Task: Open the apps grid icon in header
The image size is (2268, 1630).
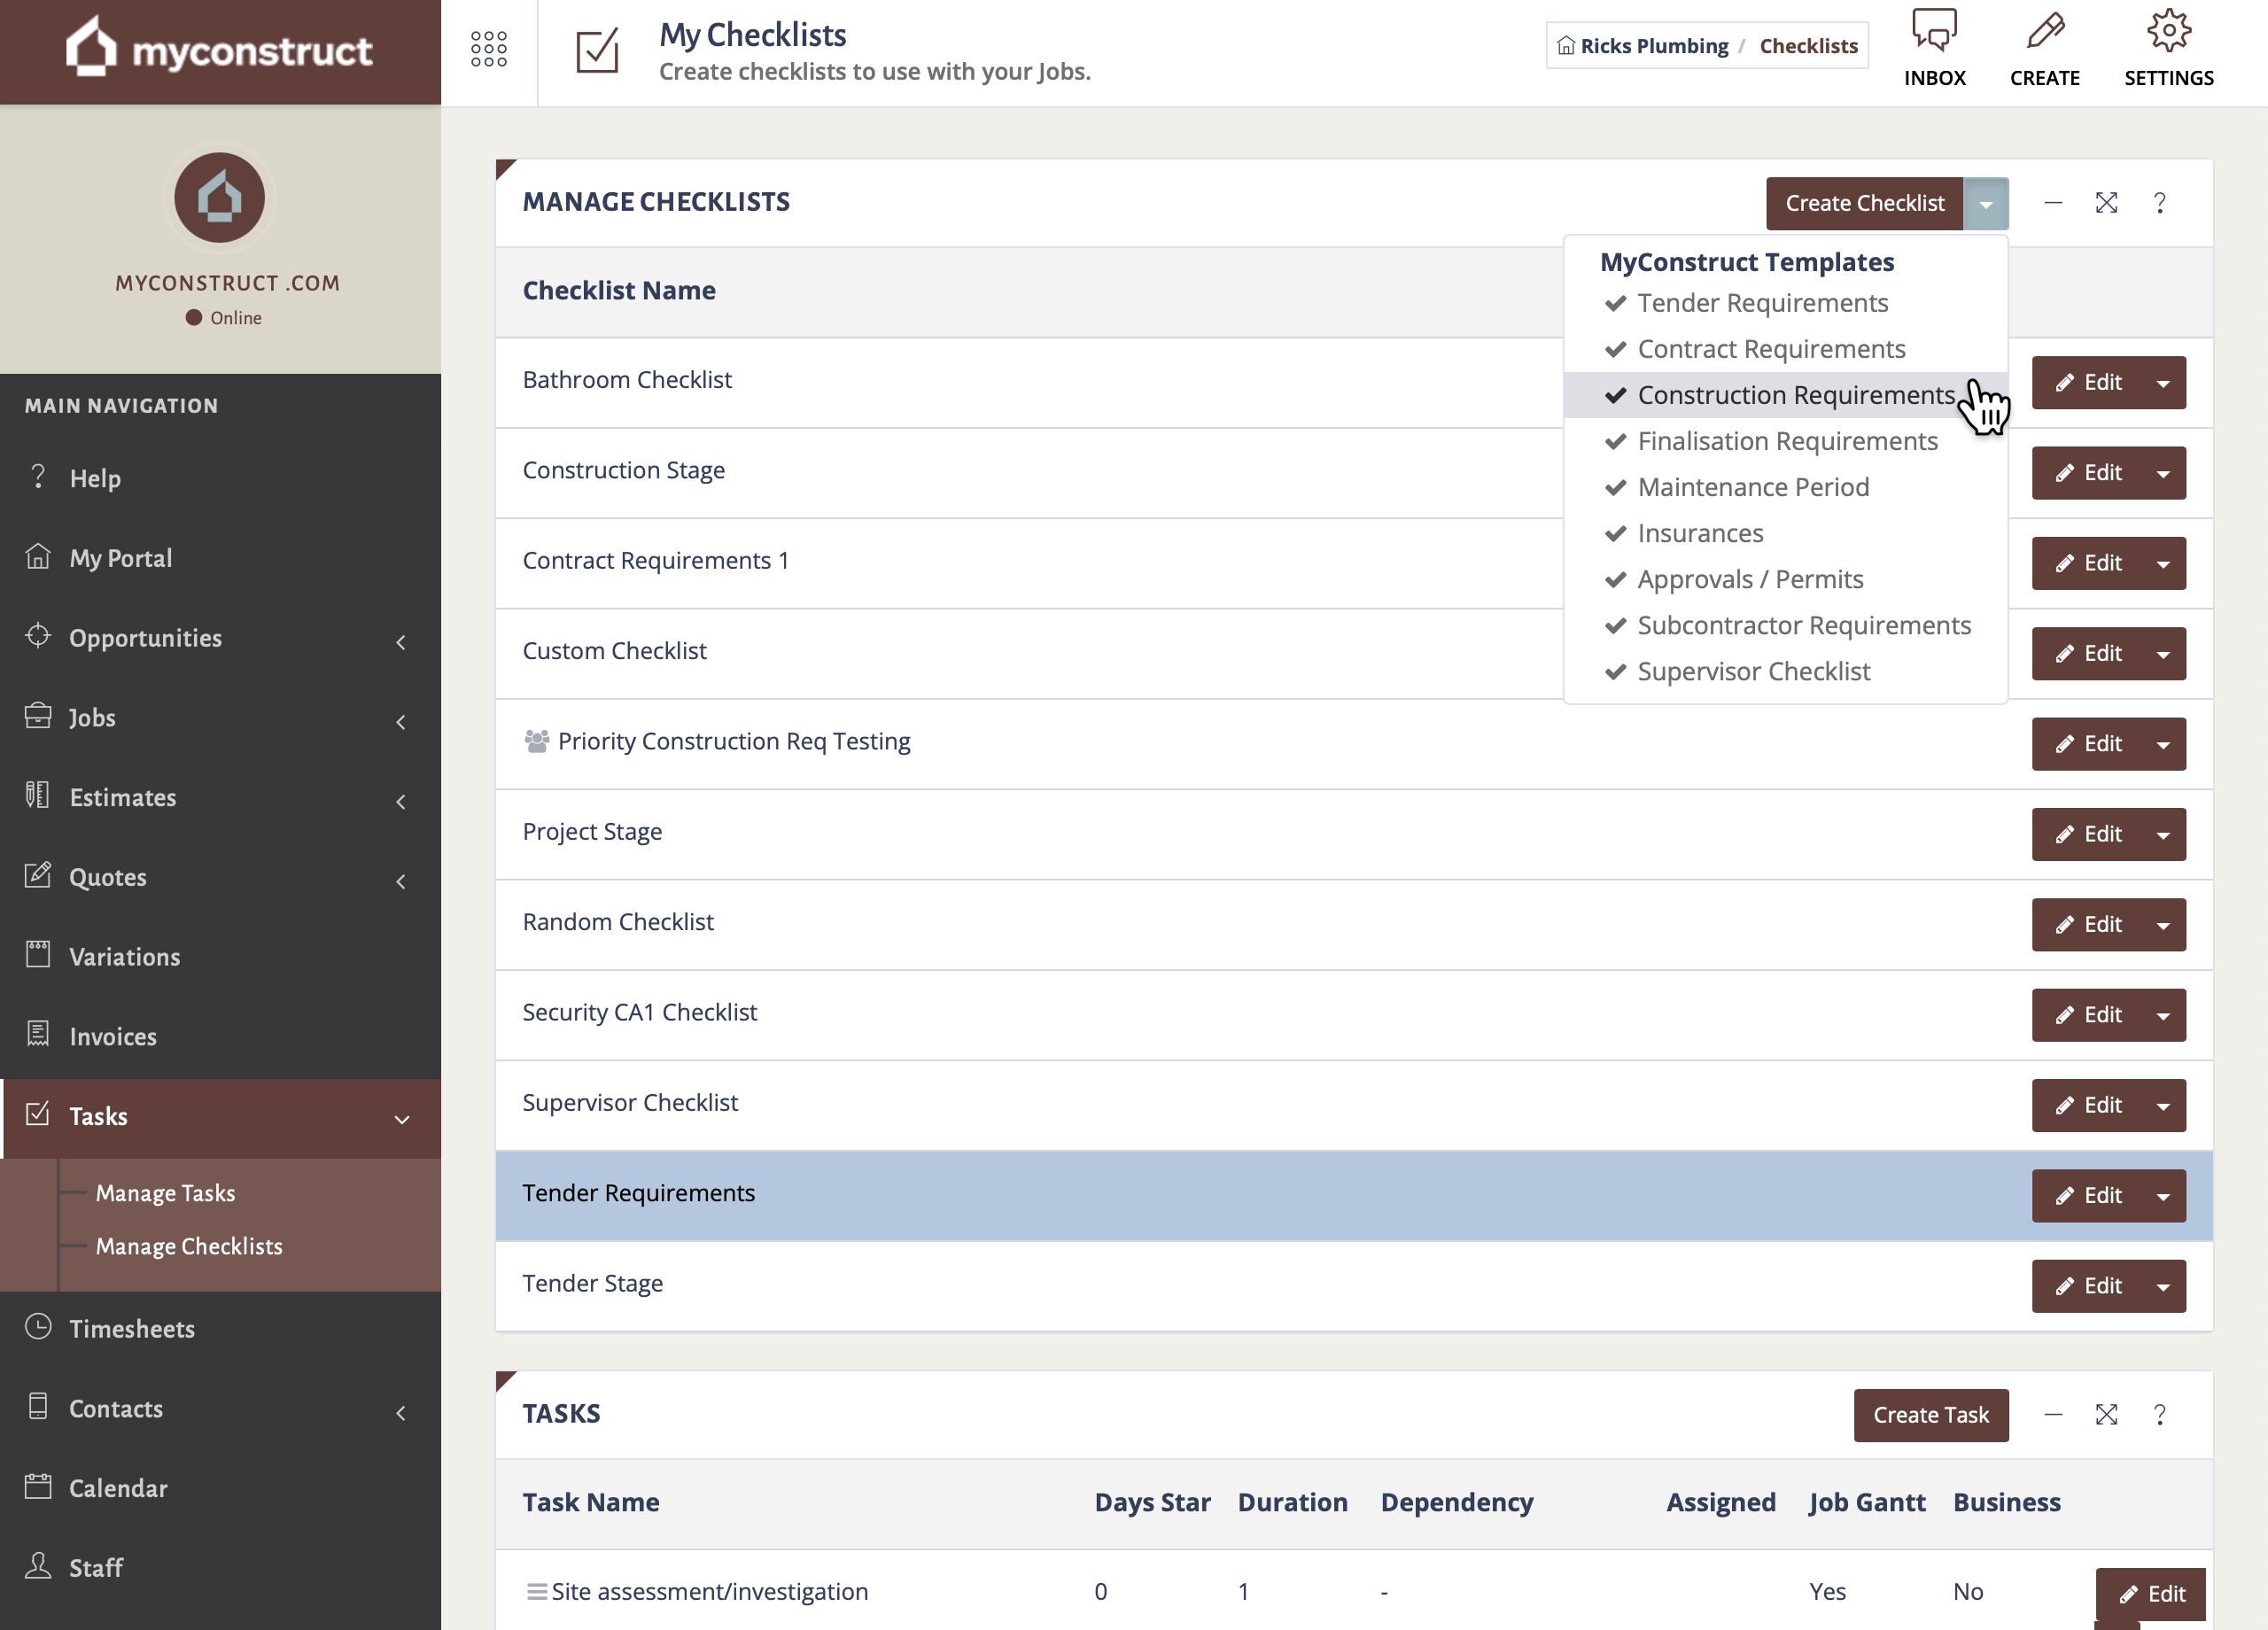Action: [488, 49]
